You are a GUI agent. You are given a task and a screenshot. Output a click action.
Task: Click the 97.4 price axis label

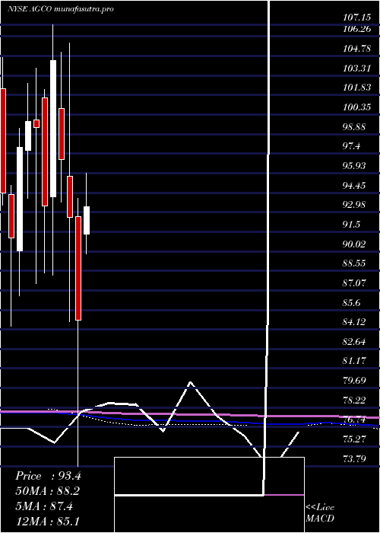(352, 146)
